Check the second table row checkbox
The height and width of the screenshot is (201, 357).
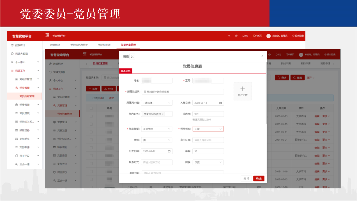[x=91, y=124]
